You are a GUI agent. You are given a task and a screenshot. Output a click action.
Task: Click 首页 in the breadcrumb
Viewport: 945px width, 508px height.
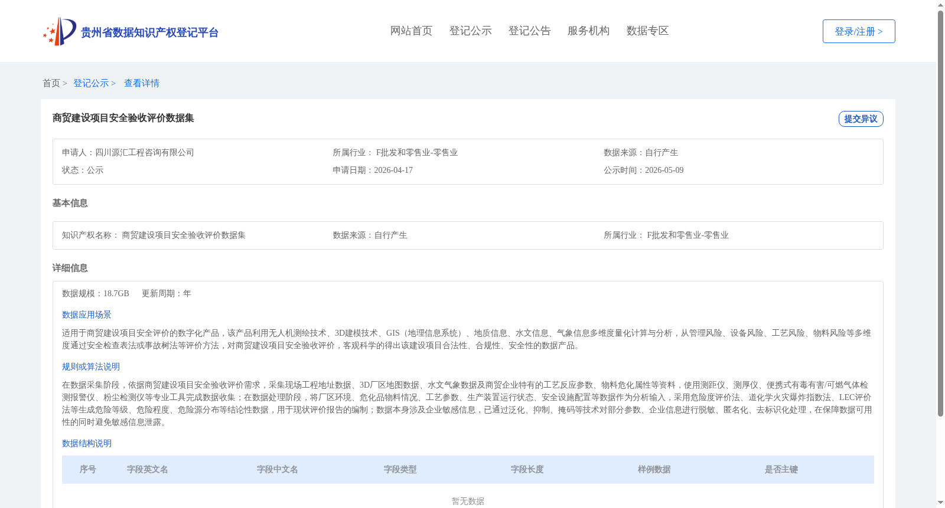51,83
